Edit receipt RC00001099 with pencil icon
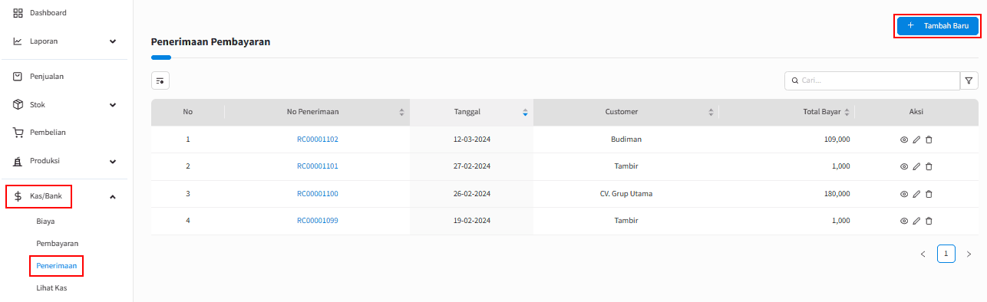This screenshot has height=302, width=987. 916,221
